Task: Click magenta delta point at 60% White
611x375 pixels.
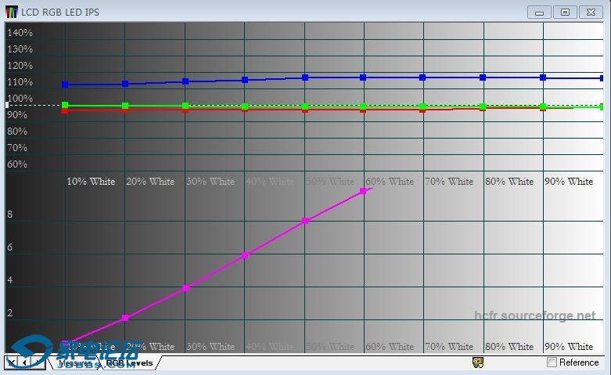Action: click(363, 191)
